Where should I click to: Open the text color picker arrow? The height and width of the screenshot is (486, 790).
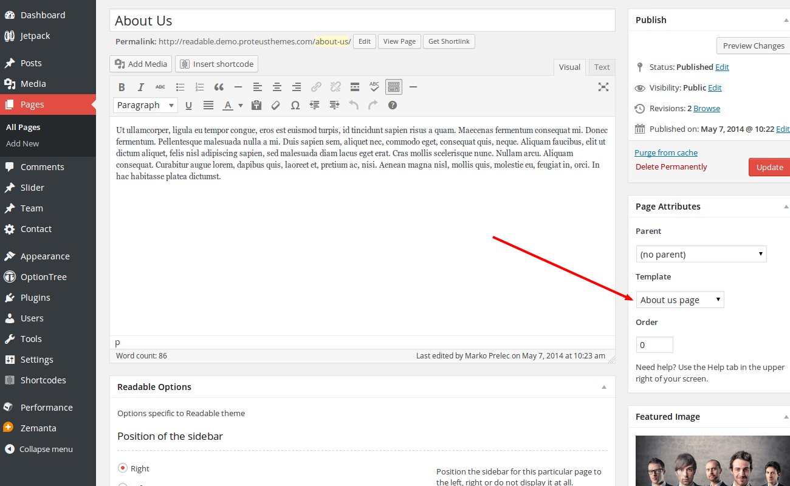pos(241,105)
